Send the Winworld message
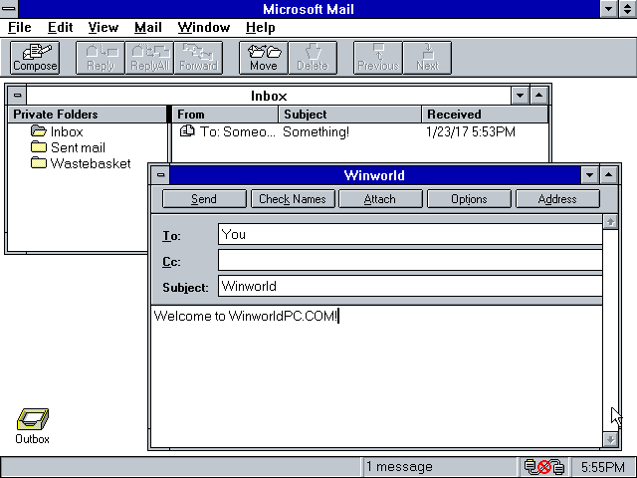Screen dimensions: 637x478 204,199
